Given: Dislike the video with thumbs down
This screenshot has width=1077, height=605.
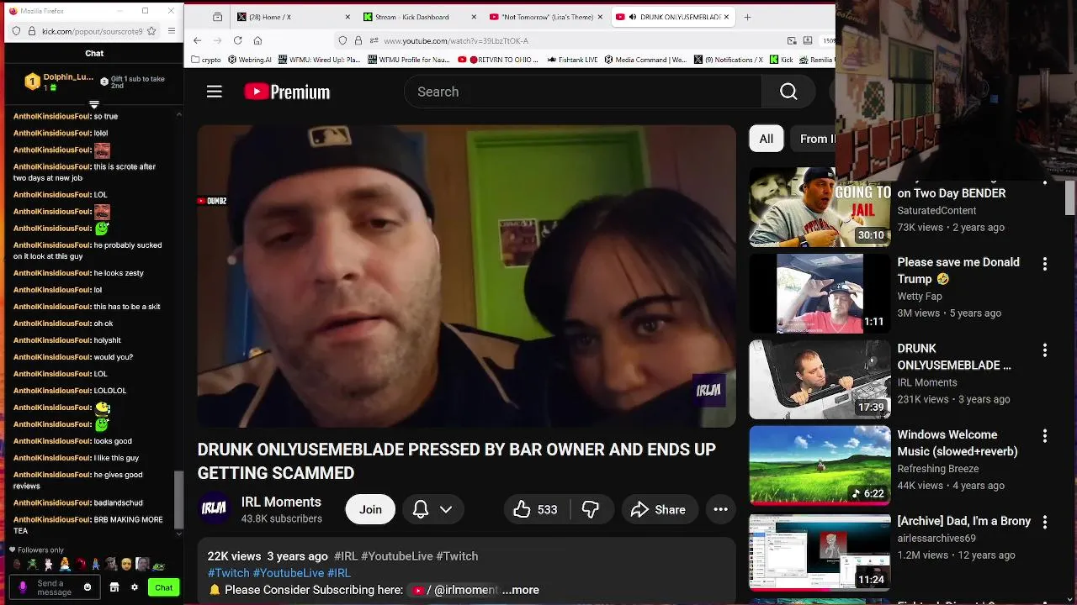Looking at the screenshot, I should (591, 509).
